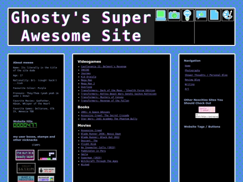This screenshot has height=182, width=243.
Task: Open the Wicked movie link
Action: [x=85, y=164]
